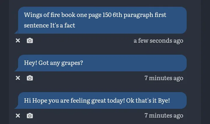210x124 pixels.
Task: Select the 'Hi Hope you are feeling great' bubble
Action: click(x=102, y=100)
